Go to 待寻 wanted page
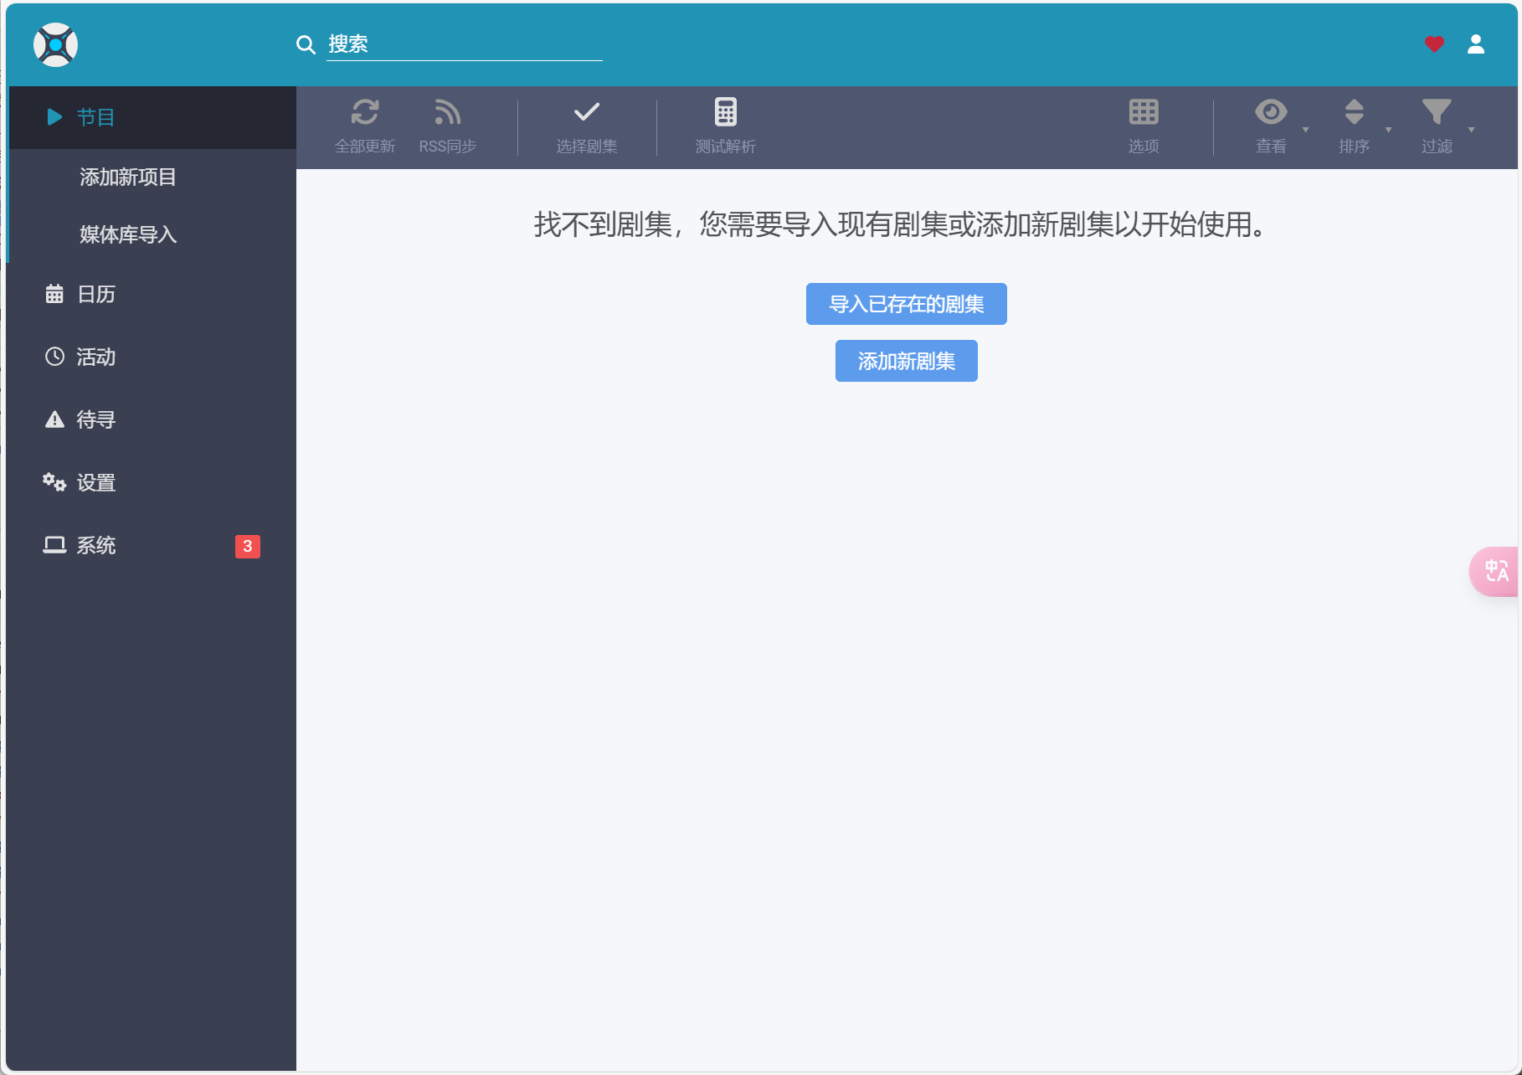The width and height of the screenshot is (1522, 1075). point(152,419)
